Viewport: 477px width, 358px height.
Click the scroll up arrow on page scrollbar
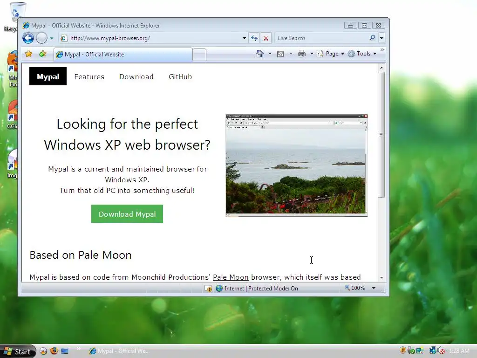coord(381,68)
